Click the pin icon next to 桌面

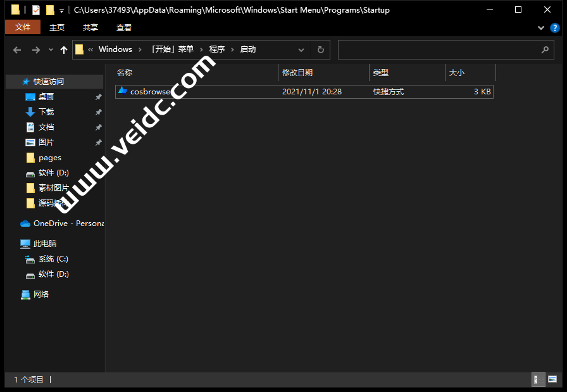(x=98, y=97)
